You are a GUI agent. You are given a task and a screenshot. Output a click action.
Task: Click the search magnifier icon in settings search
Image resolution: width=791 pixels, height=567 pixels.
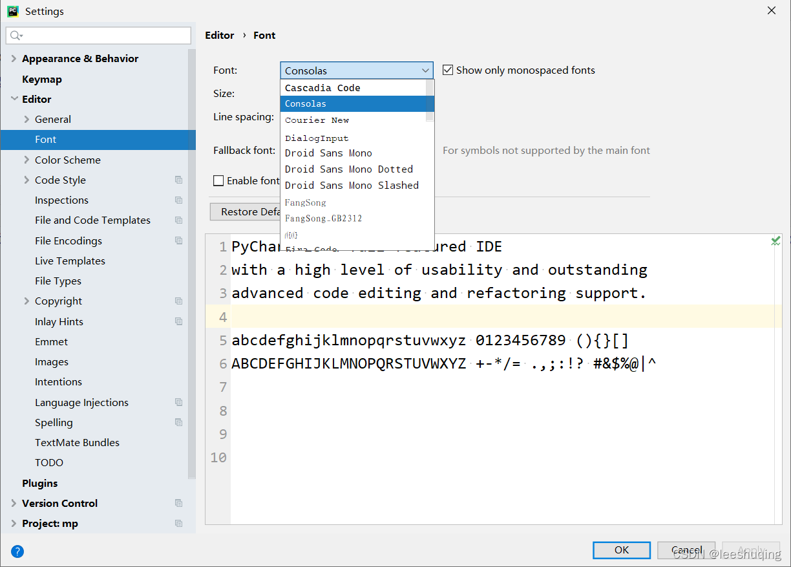[x=17, y=36]
